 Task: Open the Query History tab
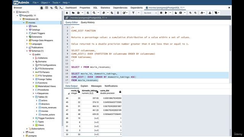(x=88, y=22)
